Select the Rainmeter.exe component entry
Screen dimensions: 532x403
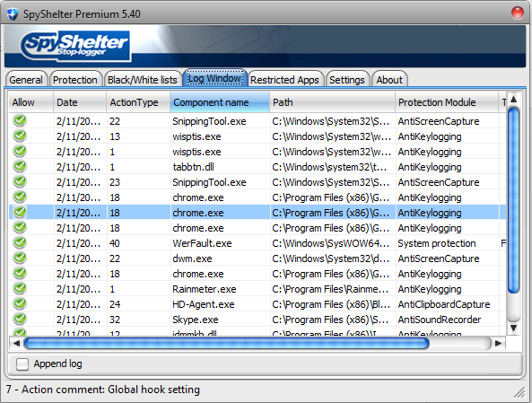(205, 289)
